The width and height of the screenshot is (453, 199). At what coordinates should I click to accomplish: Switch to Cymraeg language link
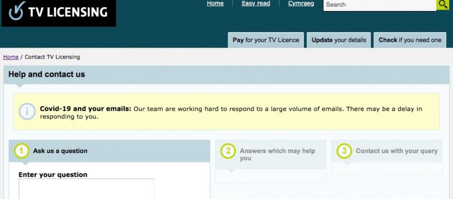[x=301, y=3]
